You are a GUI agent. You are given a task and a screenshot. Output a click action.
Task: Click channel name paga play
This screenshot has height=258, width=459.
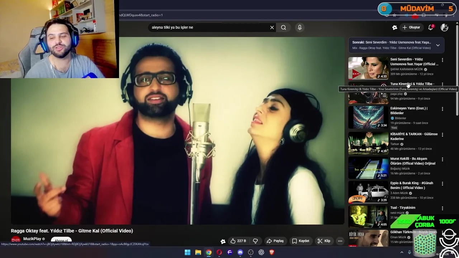click(397, 94)
